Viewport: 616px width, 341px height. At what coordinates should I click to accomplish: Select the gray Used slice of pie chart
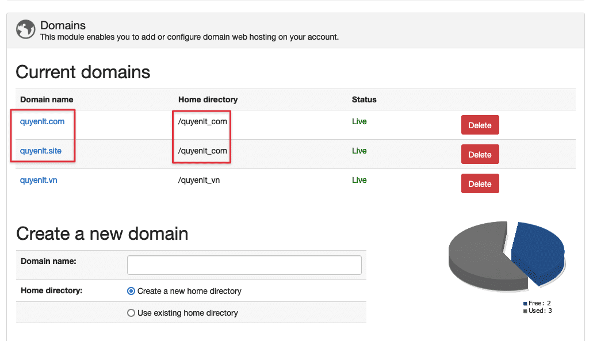[x=477, y=253]
